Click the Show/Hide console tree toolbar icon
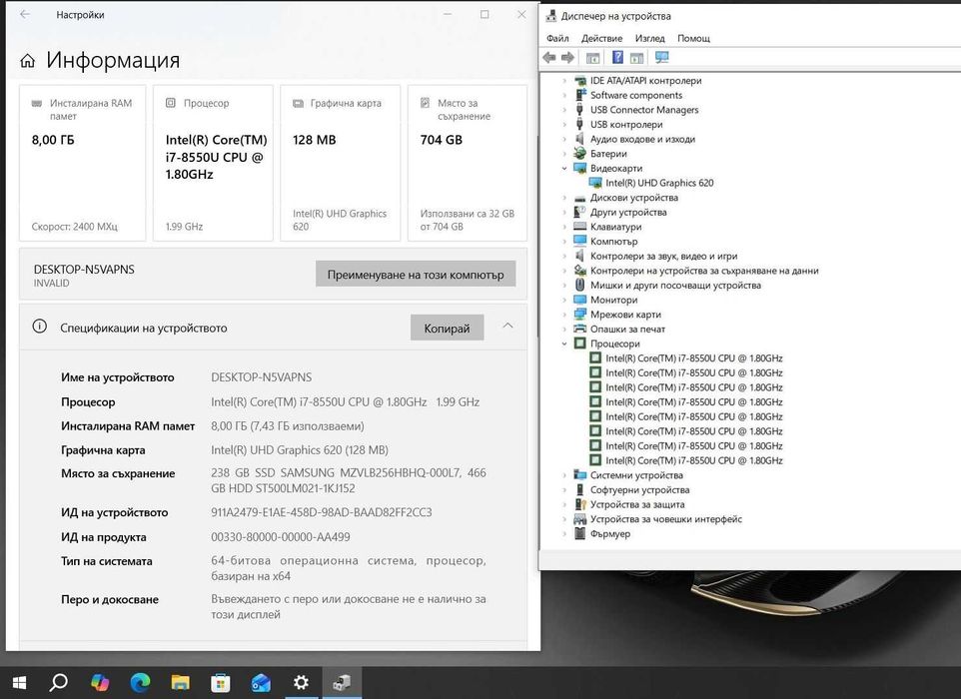The height and width of the screenshot is (699, 961). pos(592,58)
